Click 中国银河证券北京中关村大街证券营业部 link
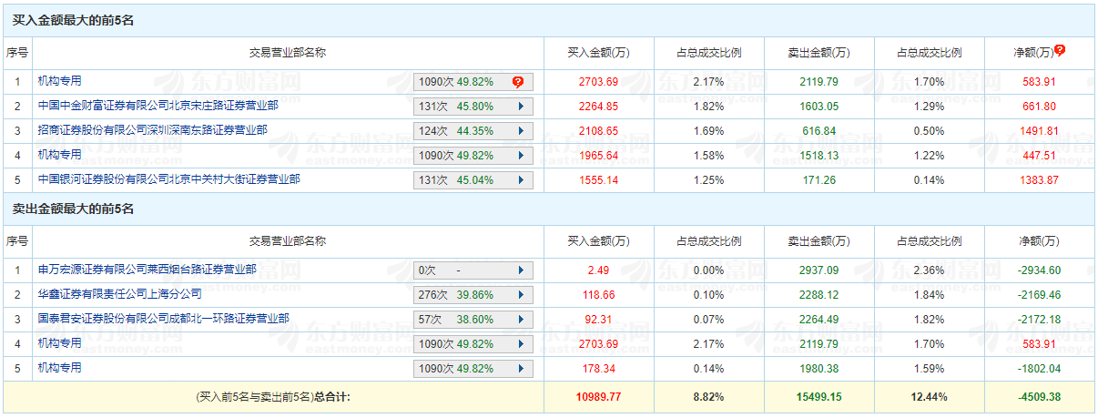The image size is (1098, 418). click(168, 179)
